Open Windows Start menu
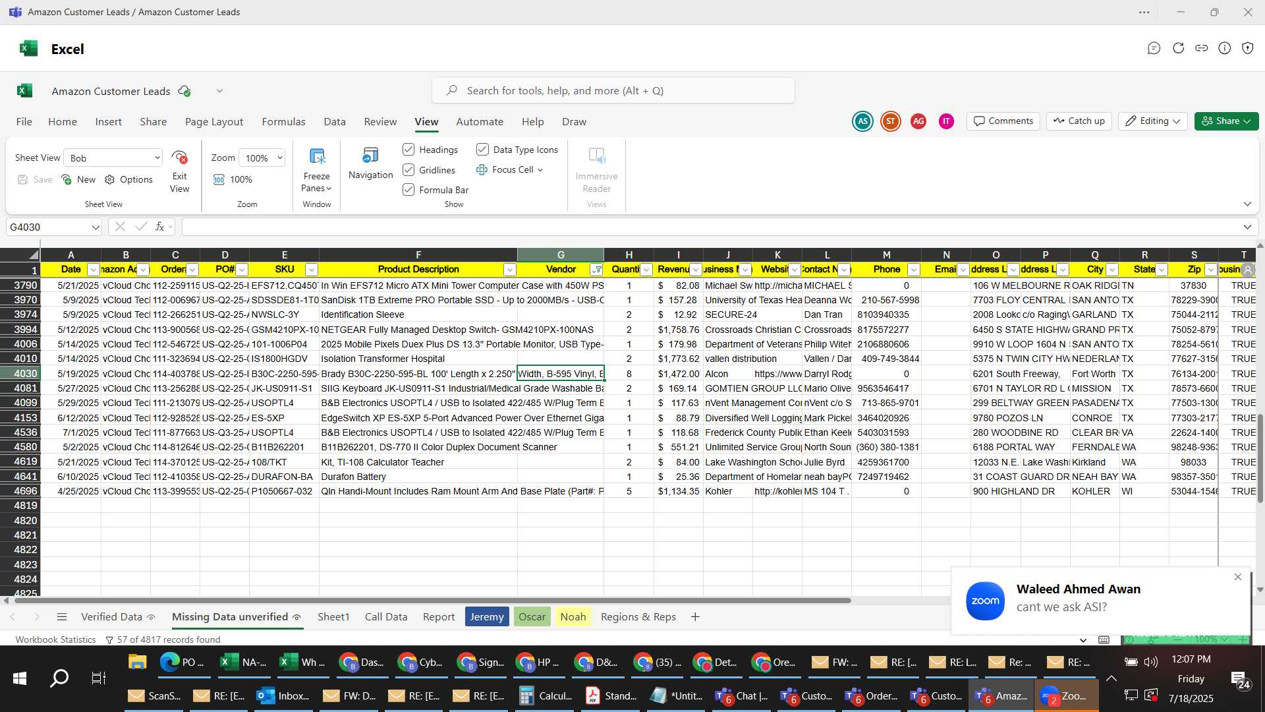 tap(20, 678)
